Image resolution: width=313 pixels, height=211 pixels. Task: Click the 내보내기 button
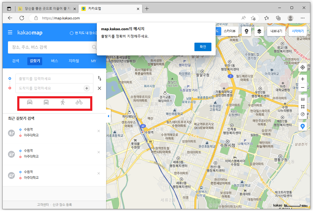point(276,31)
